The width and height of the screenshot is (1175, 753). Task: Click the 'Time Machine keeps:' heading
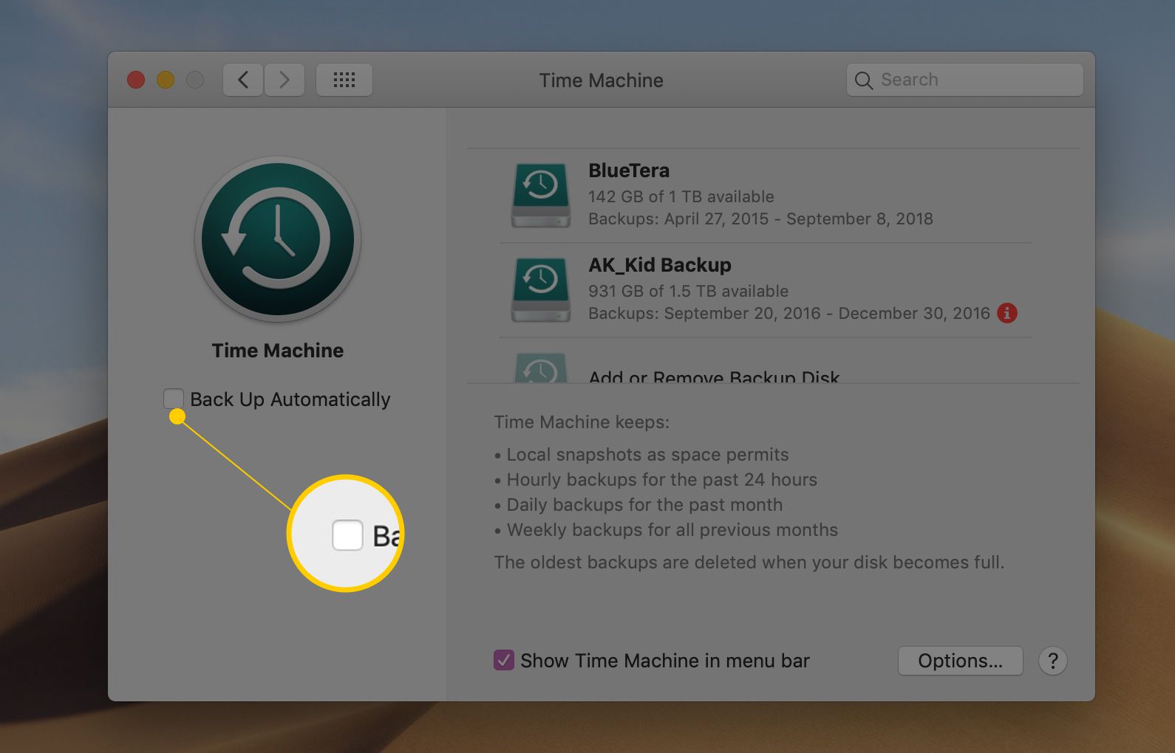pyautogui.click(x=582, y=422)
